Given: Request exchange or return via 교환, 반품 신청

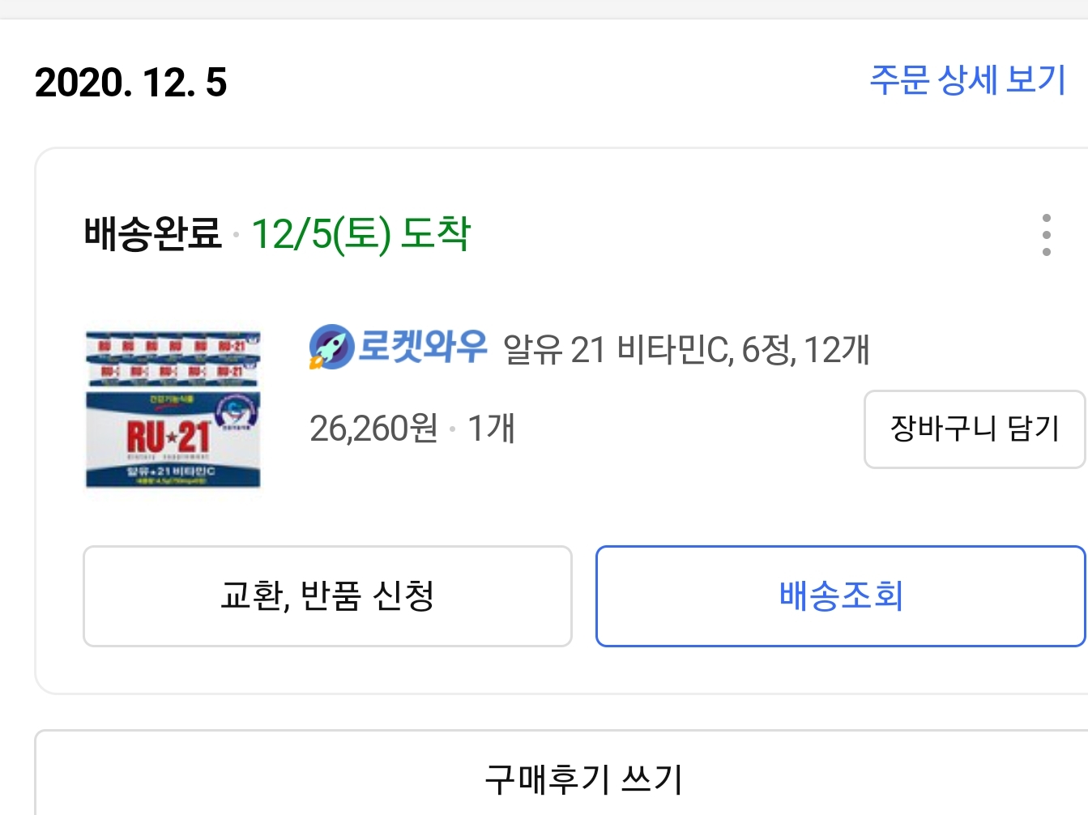Looking at the screenshot, I should coord(327,596).
